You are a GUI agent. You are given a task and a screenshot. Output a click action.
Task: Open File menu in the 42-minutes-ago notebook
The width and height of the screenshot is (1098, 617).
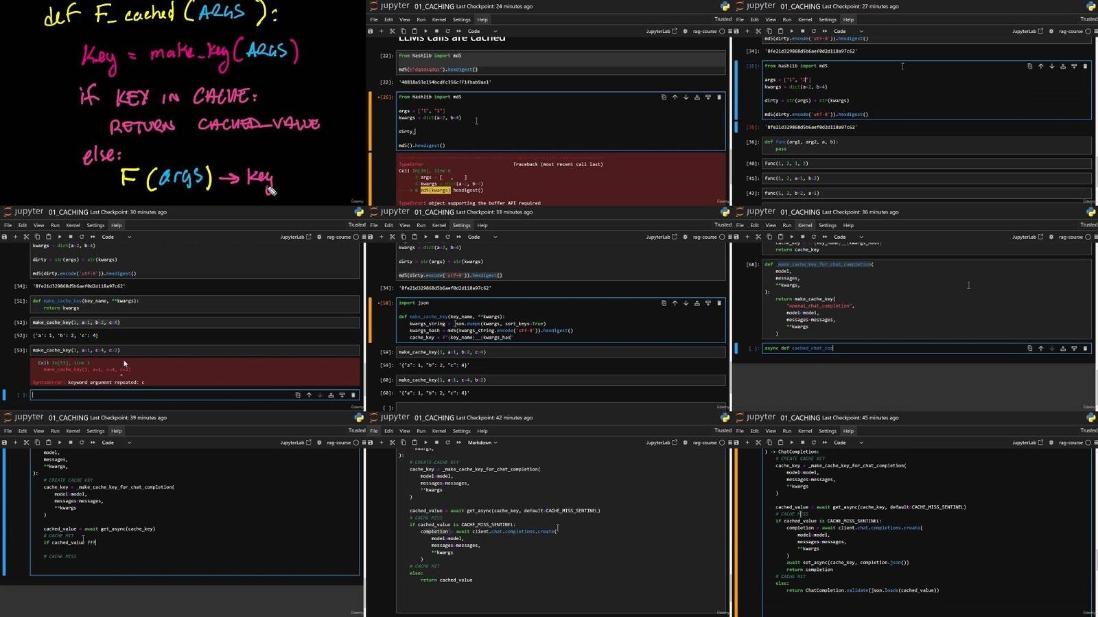[373, 431]
